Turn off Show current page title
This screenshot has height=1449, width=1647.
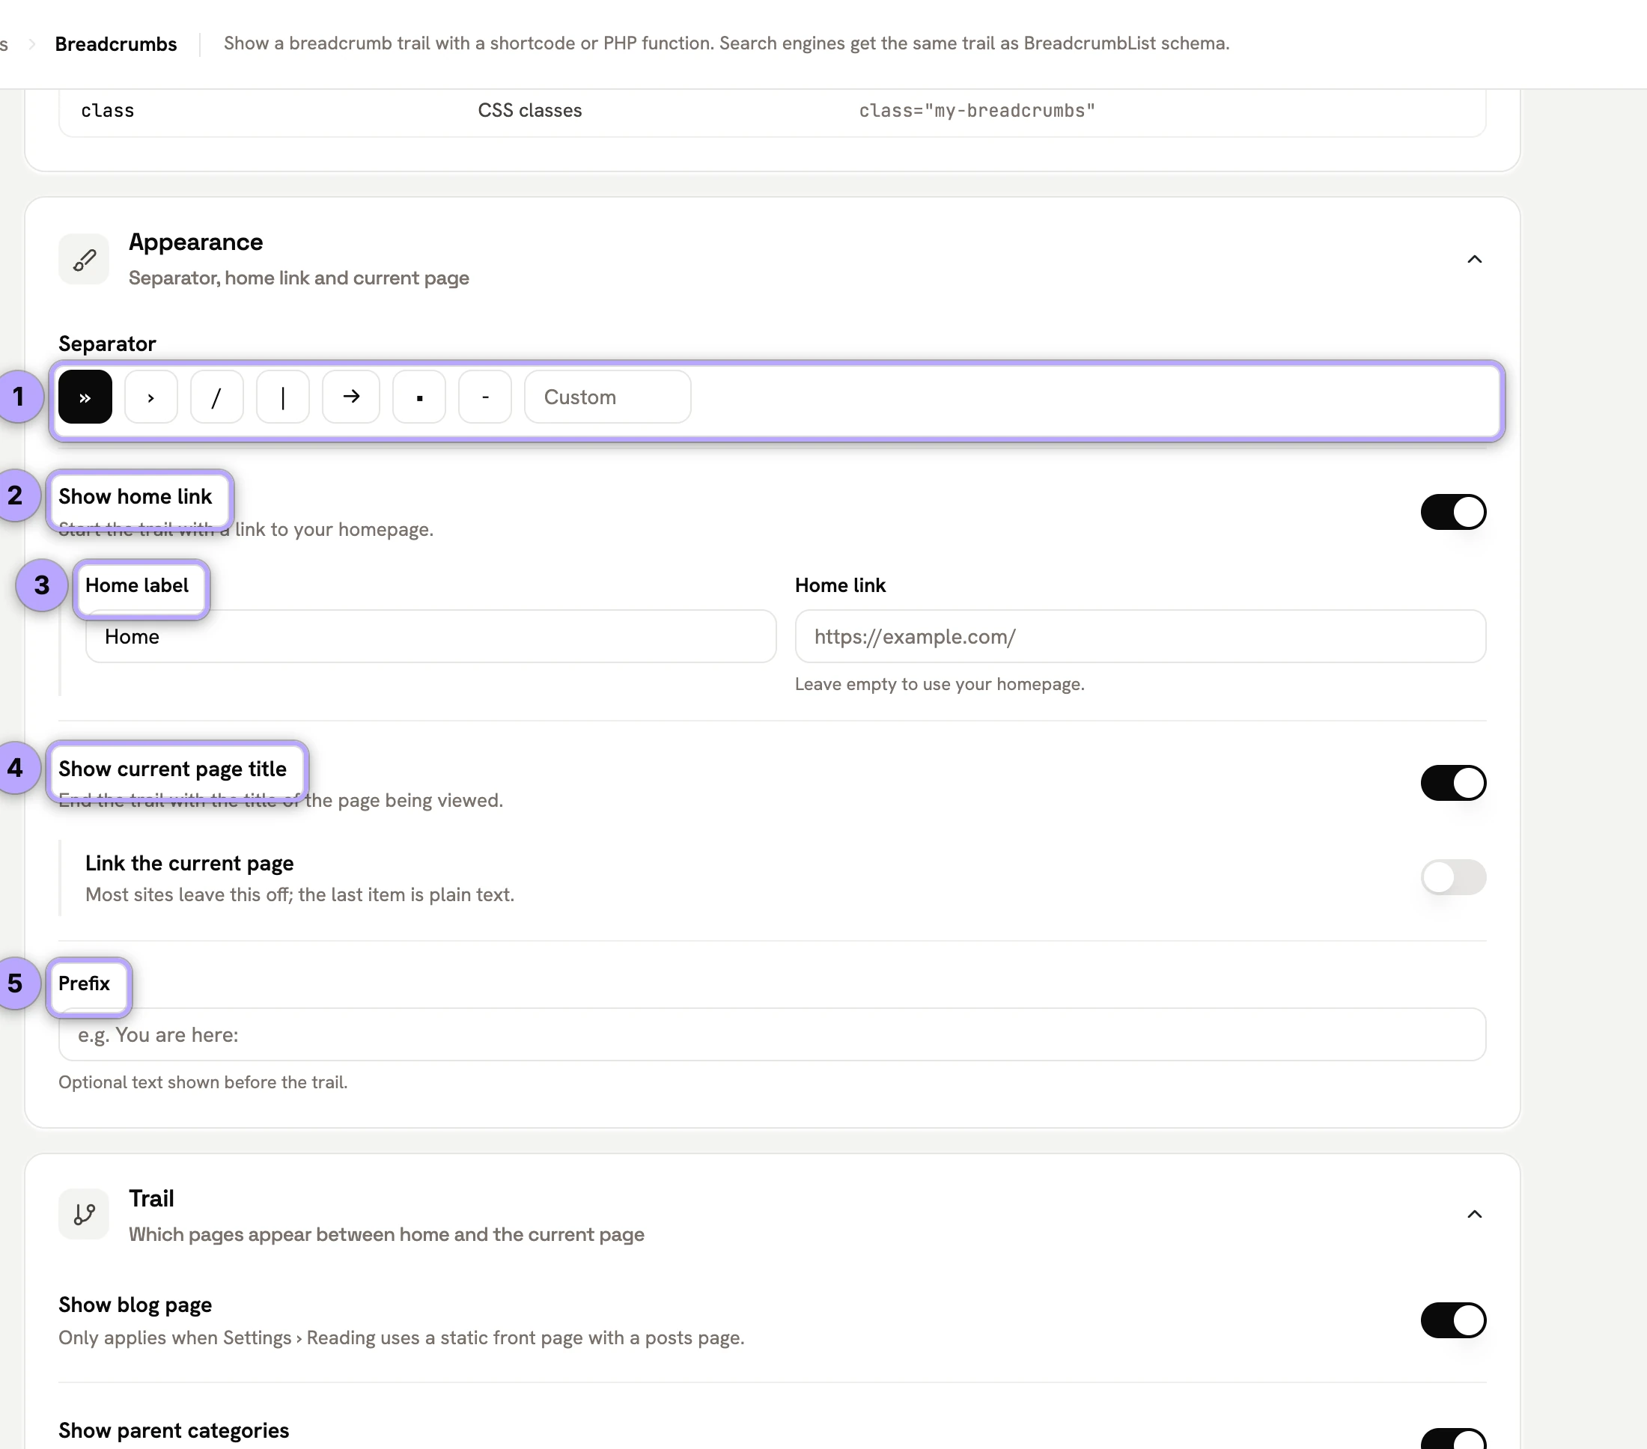coord(1453,783)
